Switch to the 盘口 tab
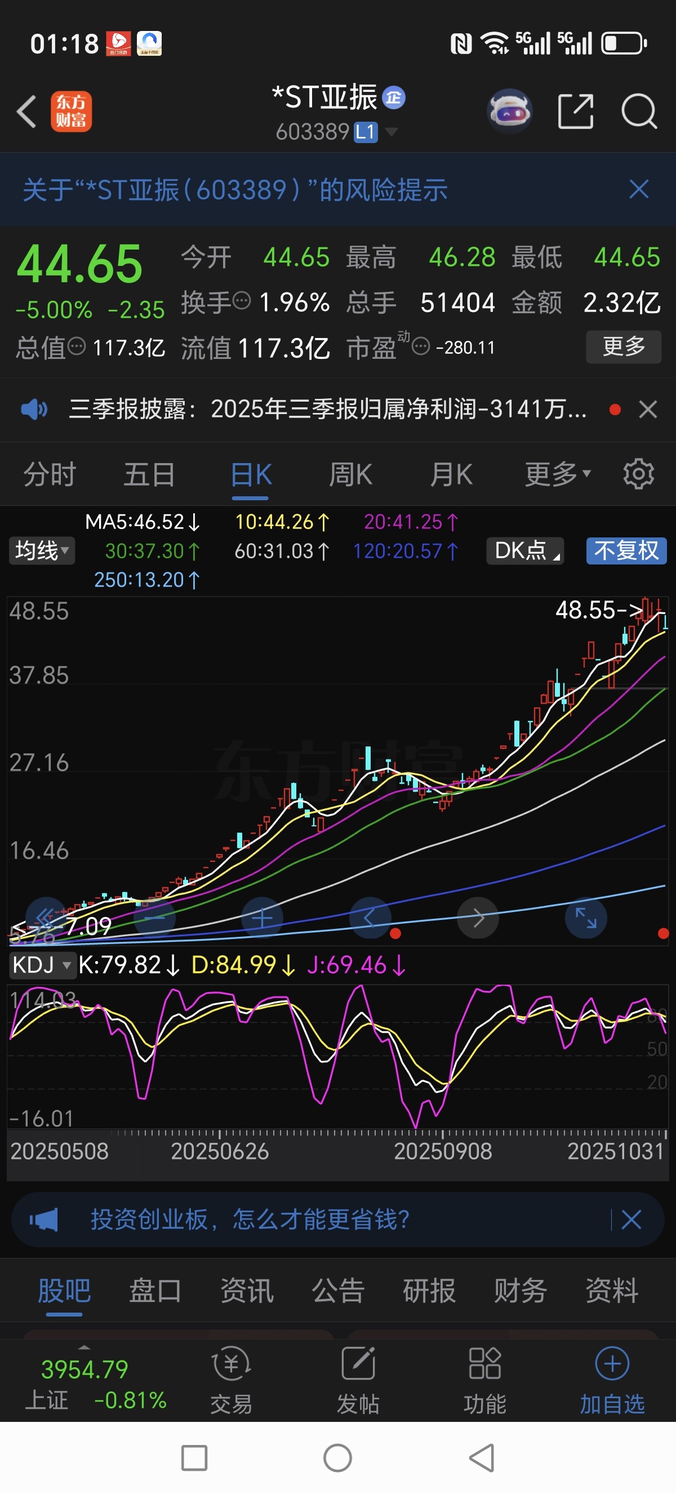Viewport: 676px width, 1494px height. [x=155, y=1291]
